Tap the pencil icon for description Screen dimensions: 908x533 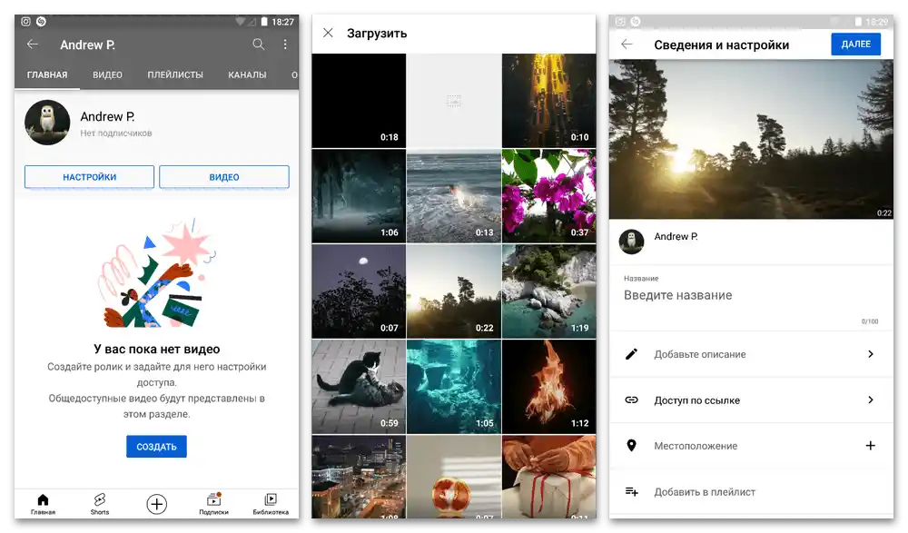[631, 354]
